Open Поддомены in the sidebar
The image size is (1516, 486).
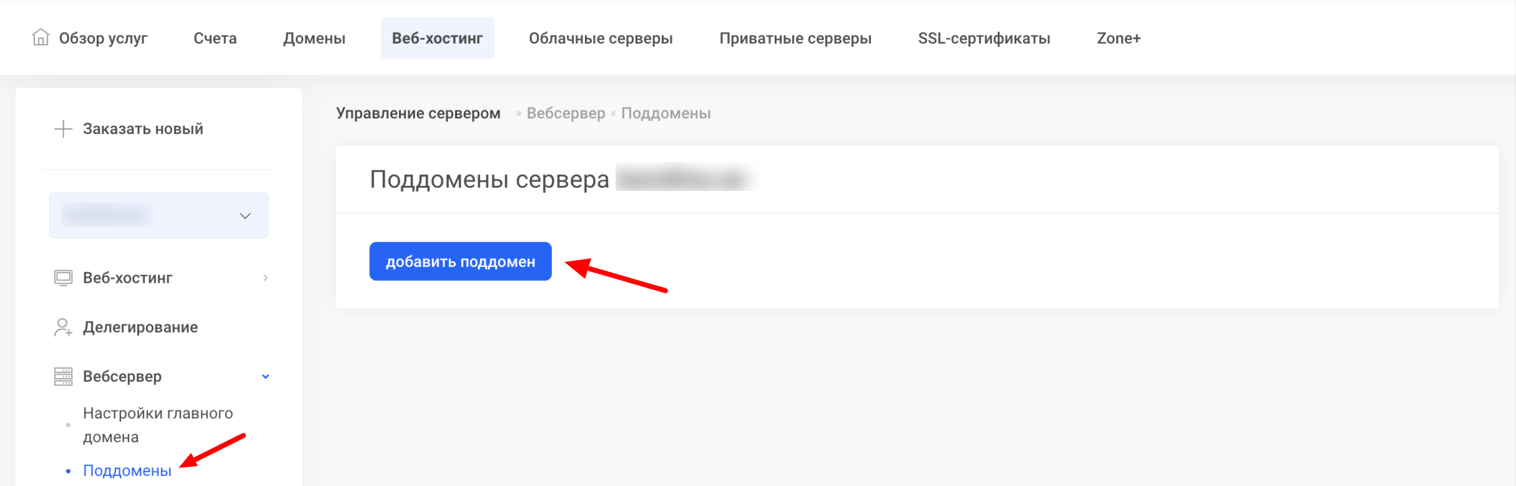[x=127, y=470]
